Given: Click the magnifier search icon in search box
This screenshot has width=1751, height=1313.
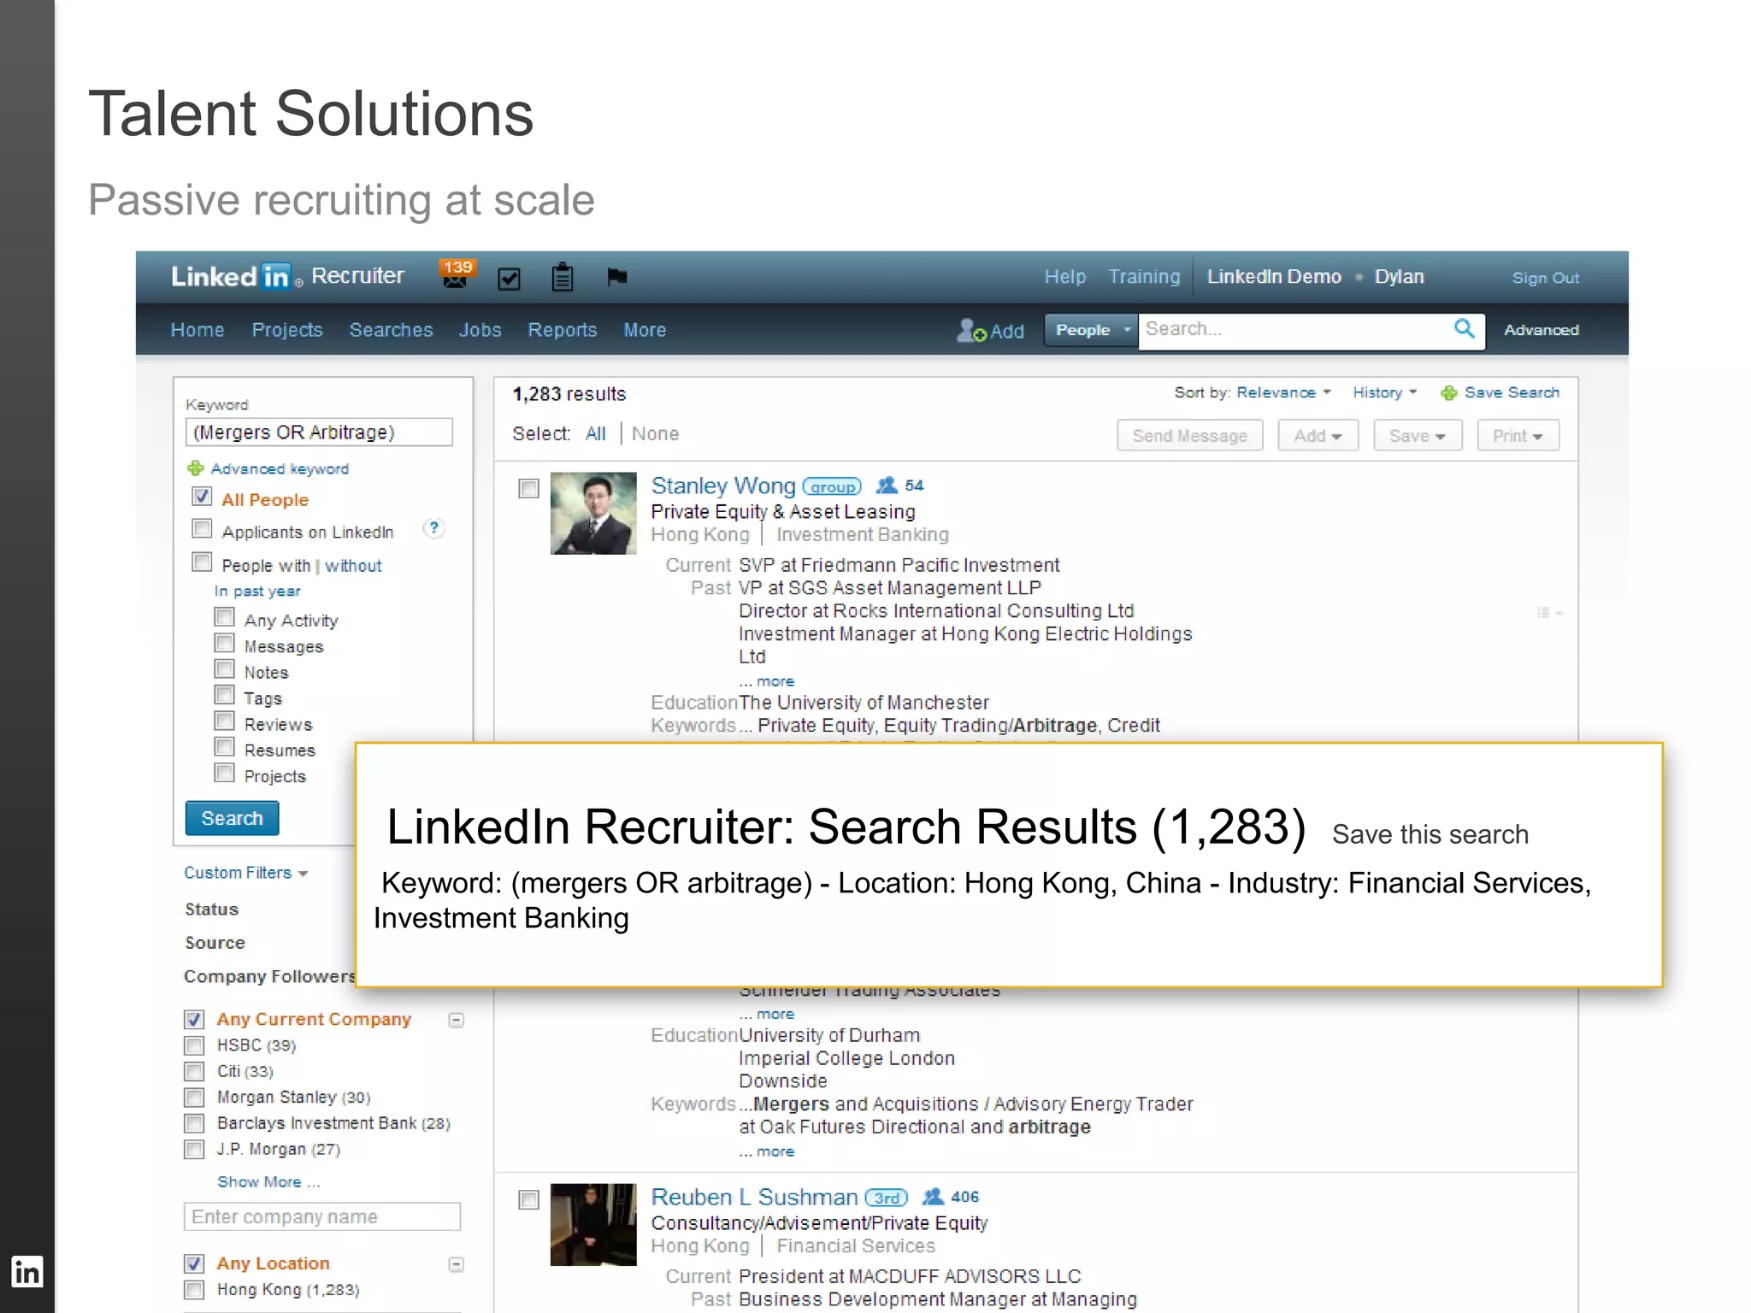Looking at the screenshot, I should point(1465,328).
